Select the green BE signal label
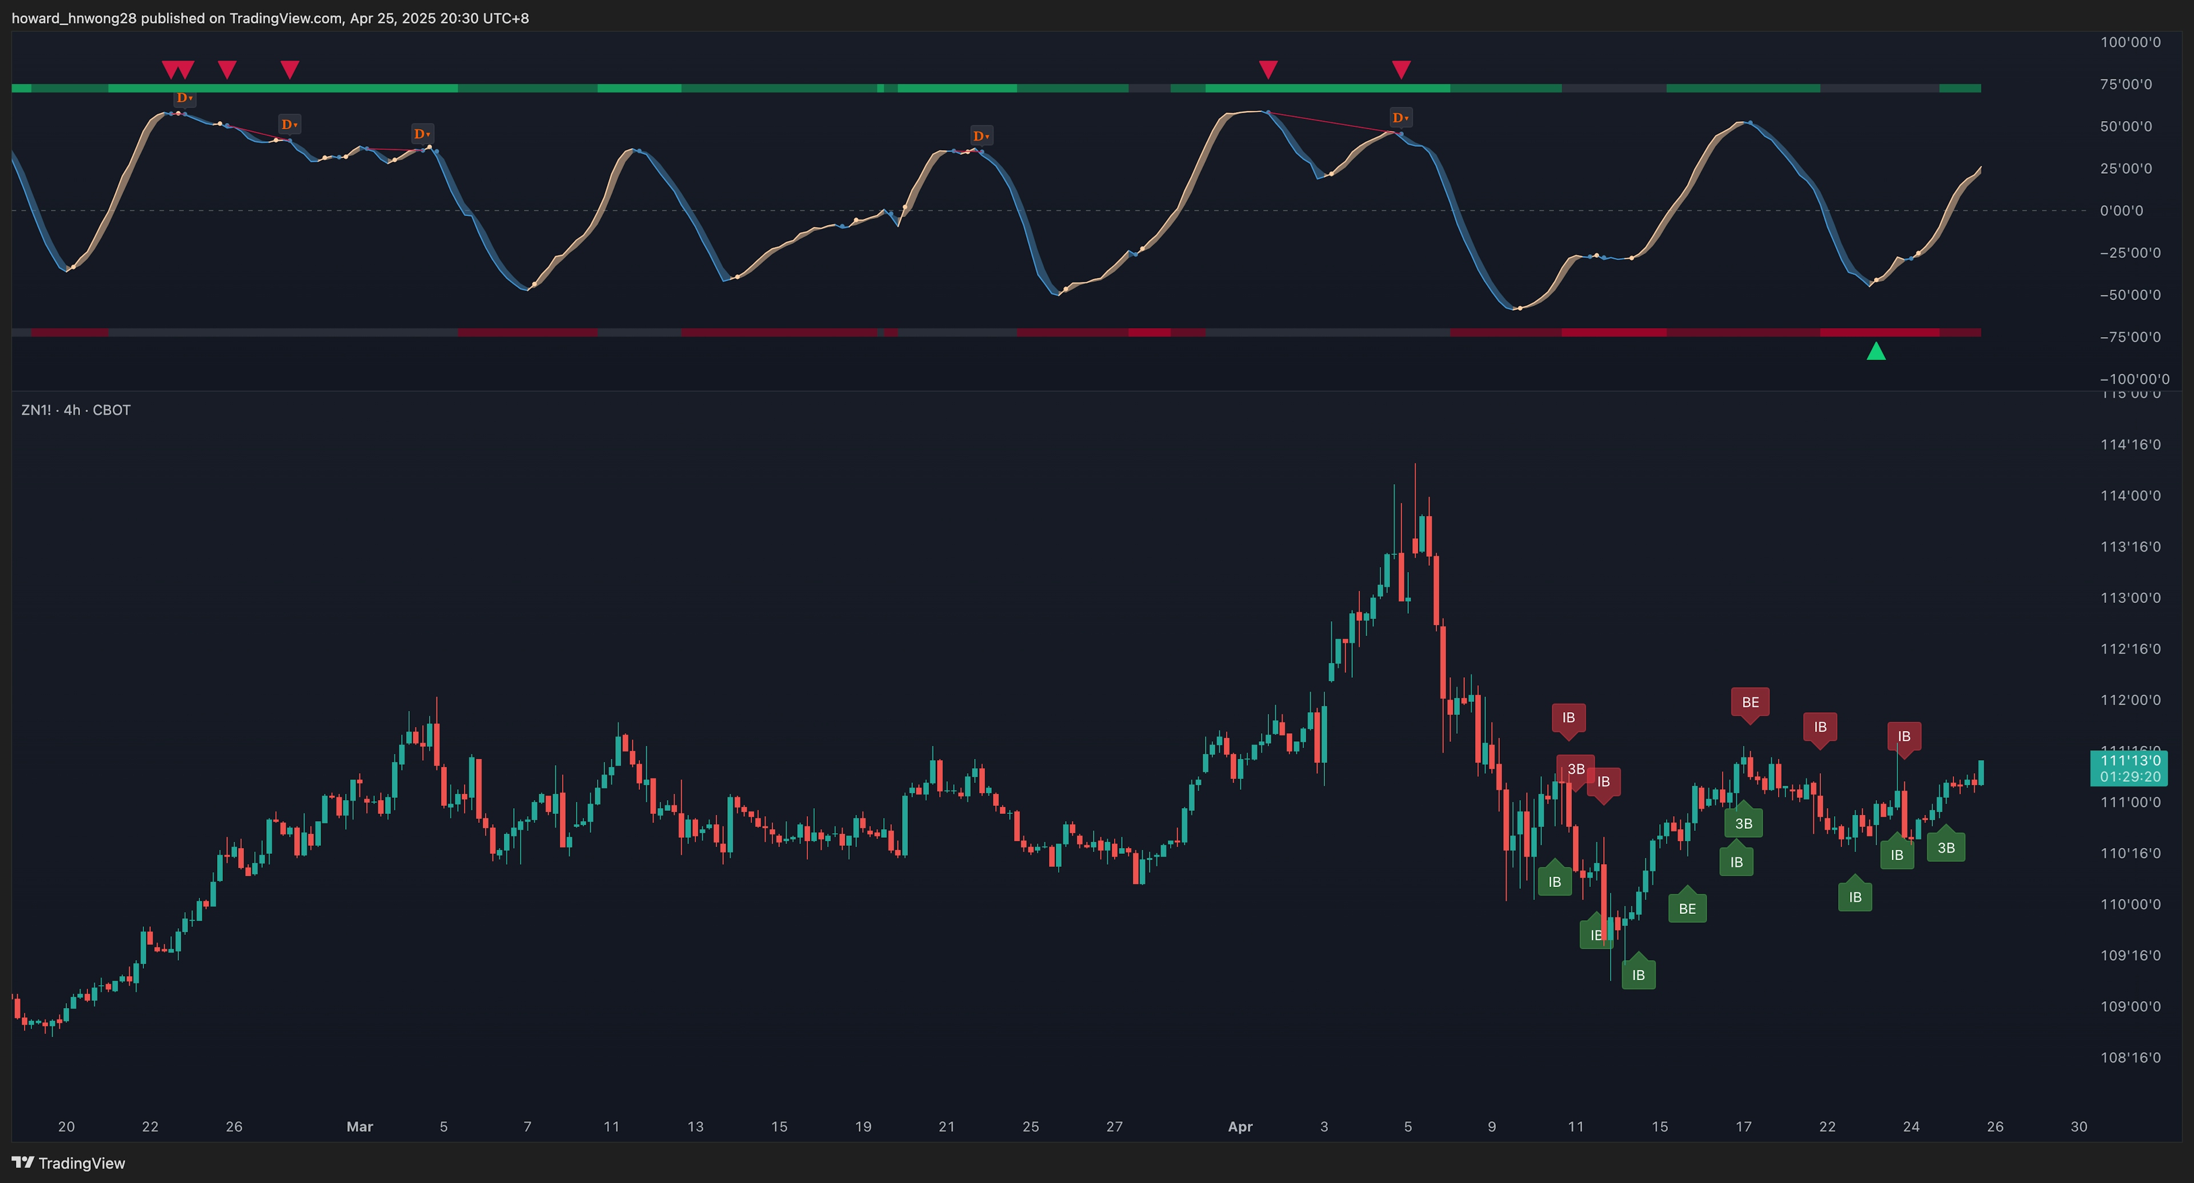The height and width of the screenshot is (1183, 2194). click(x=1687, y=909)
